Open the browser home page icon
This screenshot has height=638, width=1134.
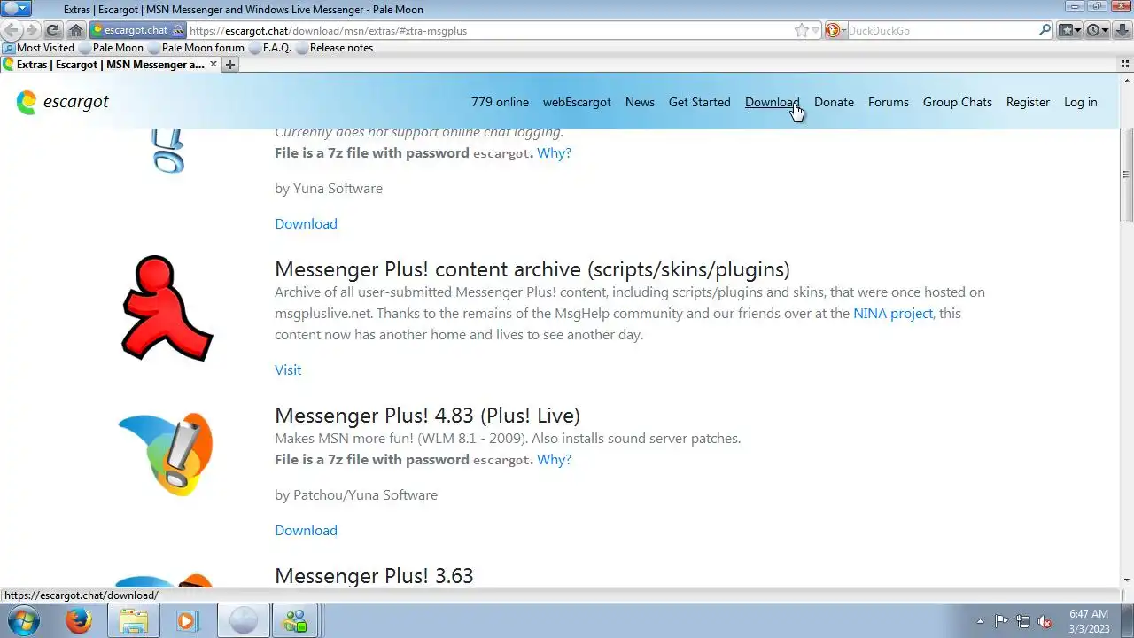click(x=75, y=30)
